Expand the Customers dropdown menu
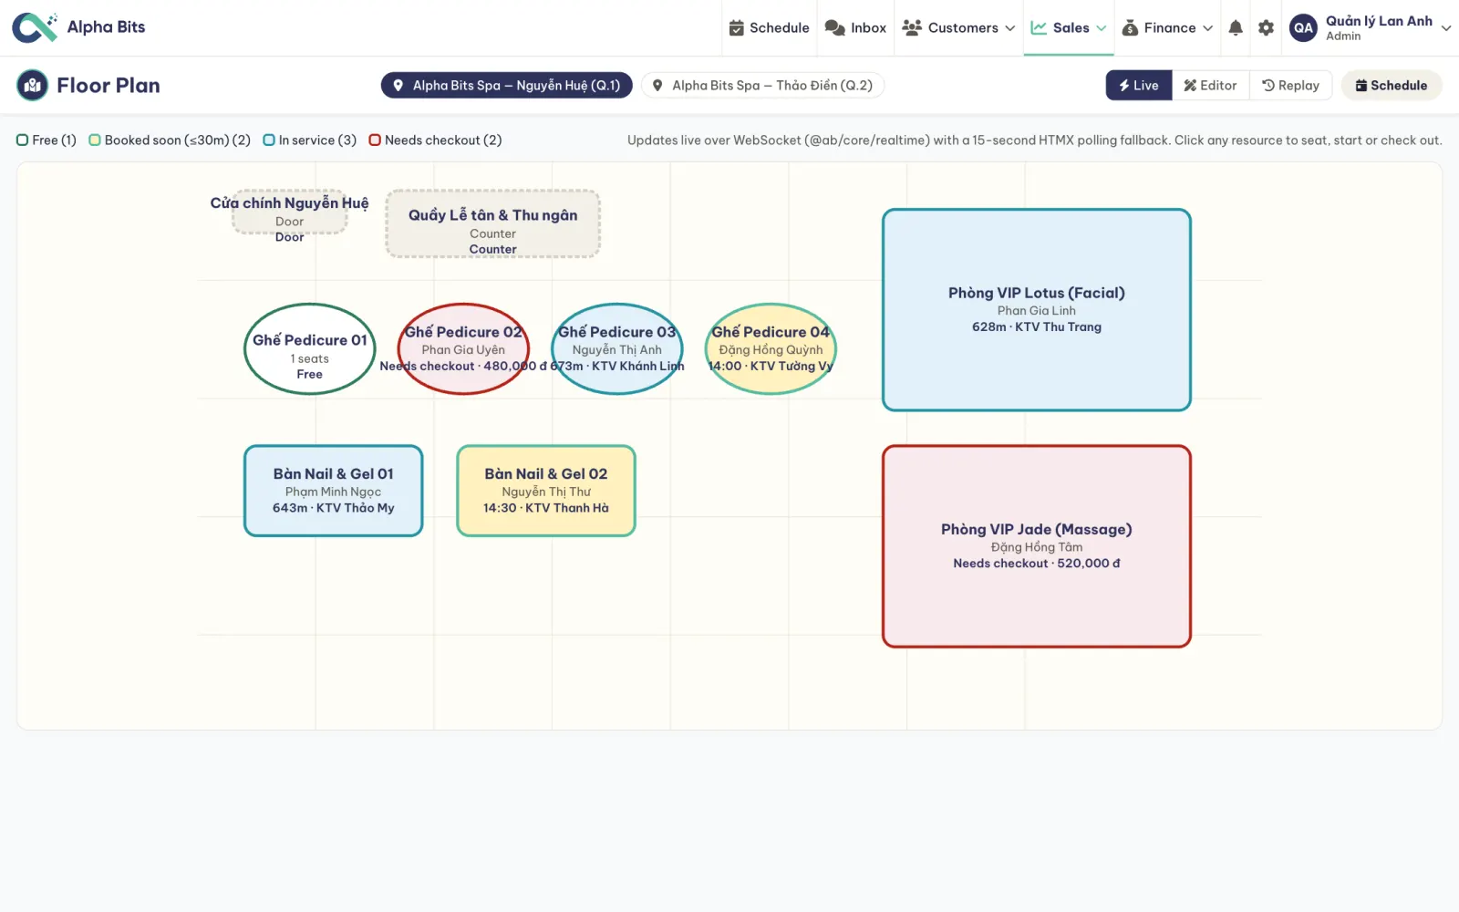The width and height of the screenshot is (1459, 912). (958, 28)
